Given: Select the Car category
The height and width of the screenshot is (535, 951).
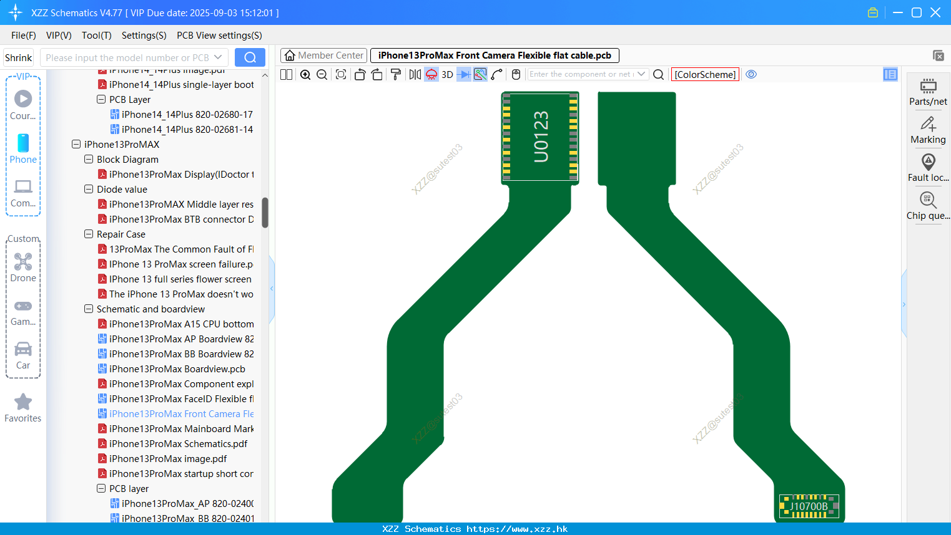Looking at the screenshot, I should pyautogui.click(x=23, y=355).
